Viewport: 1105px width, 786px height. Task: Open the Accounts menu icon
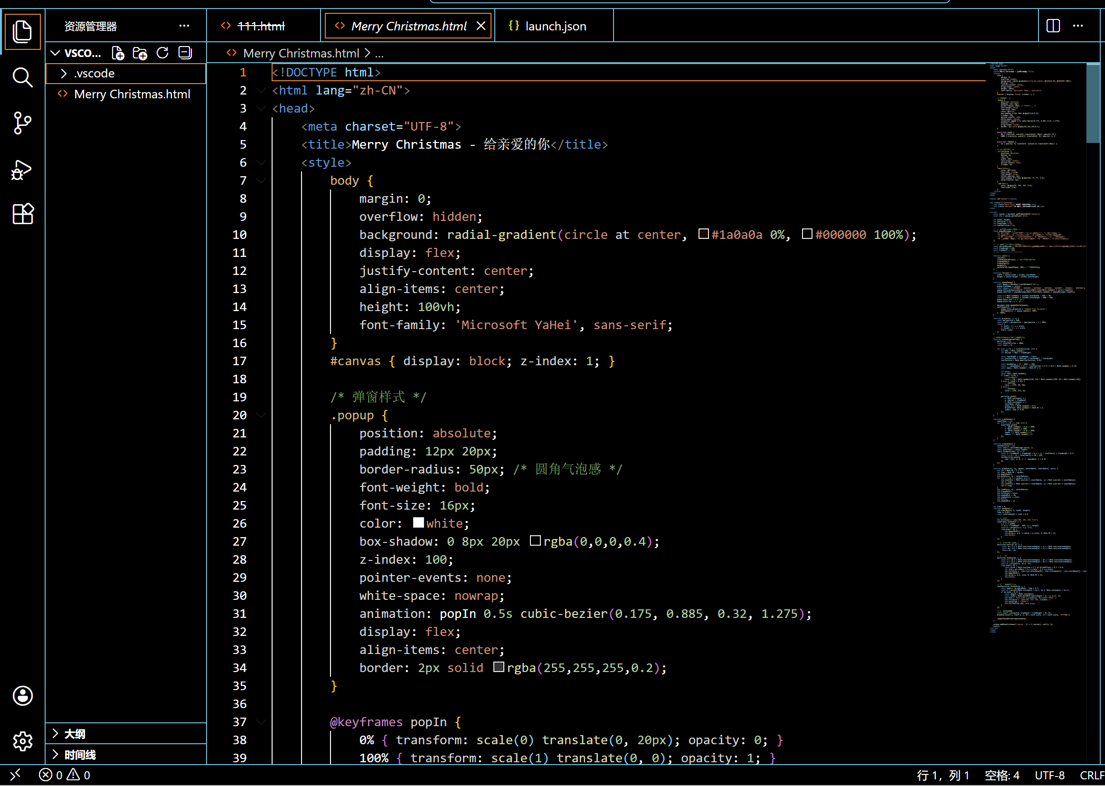coord(22,696)
